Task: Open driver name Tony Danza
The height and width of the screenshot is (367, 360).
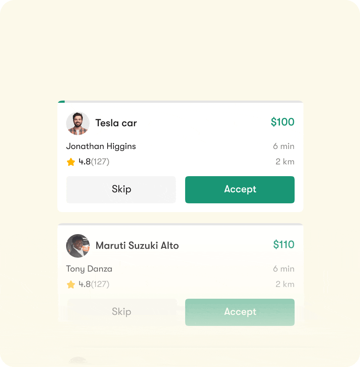Action: [89, 269]
